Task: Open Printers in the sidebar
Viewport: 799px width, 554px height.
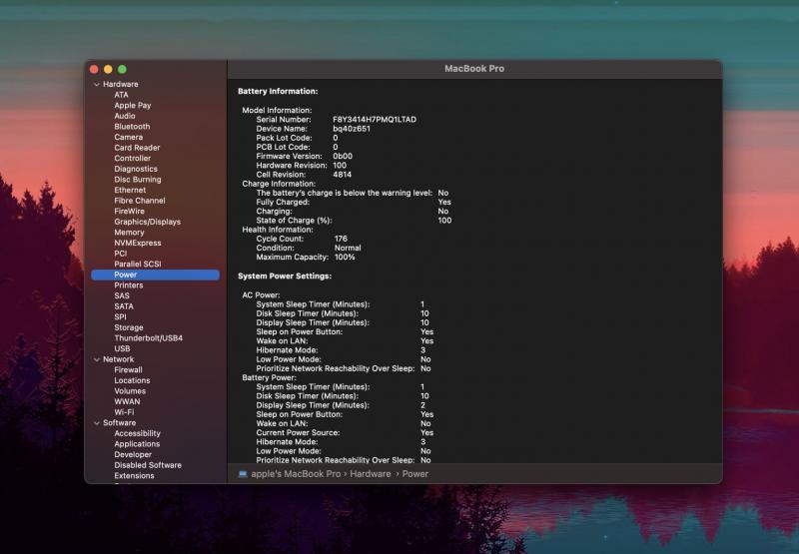Action: (x=129, y=285)
